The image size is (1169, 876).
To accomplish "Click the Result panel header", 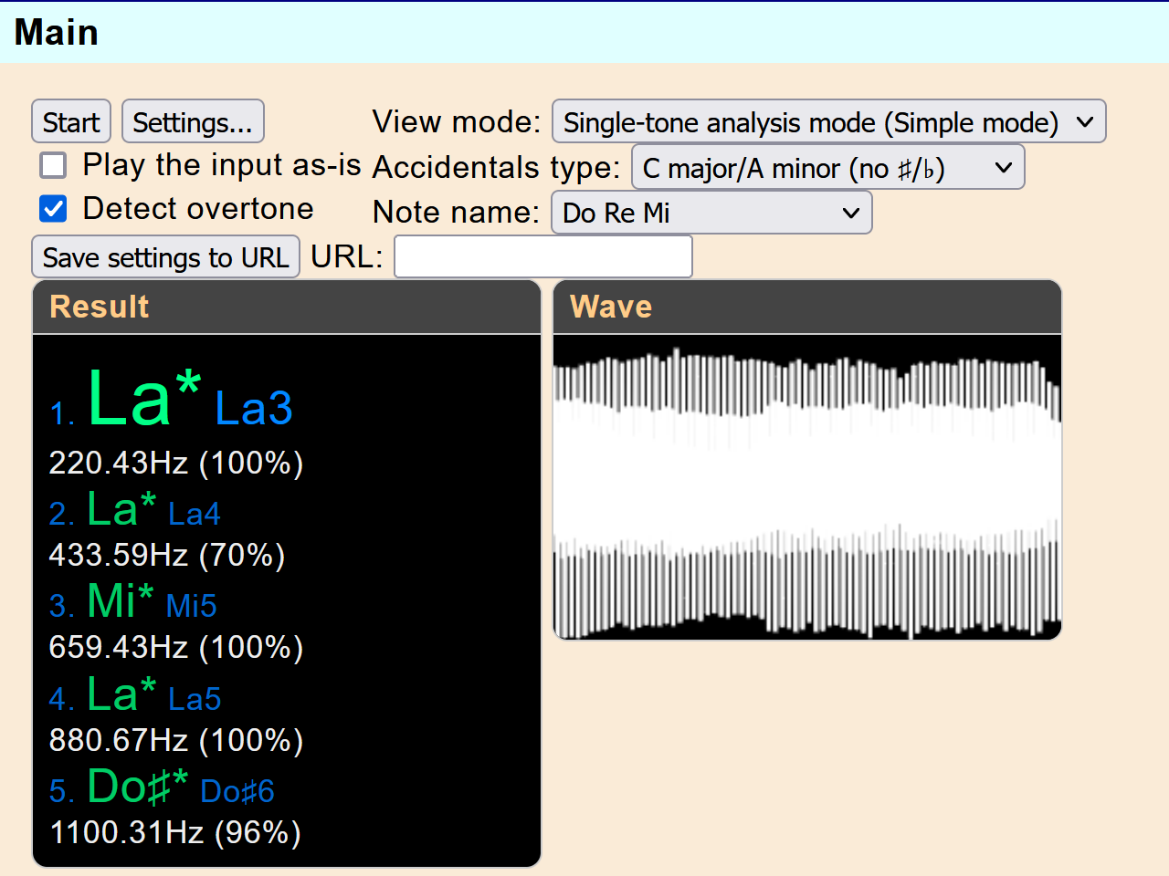I will click(99, 307).
